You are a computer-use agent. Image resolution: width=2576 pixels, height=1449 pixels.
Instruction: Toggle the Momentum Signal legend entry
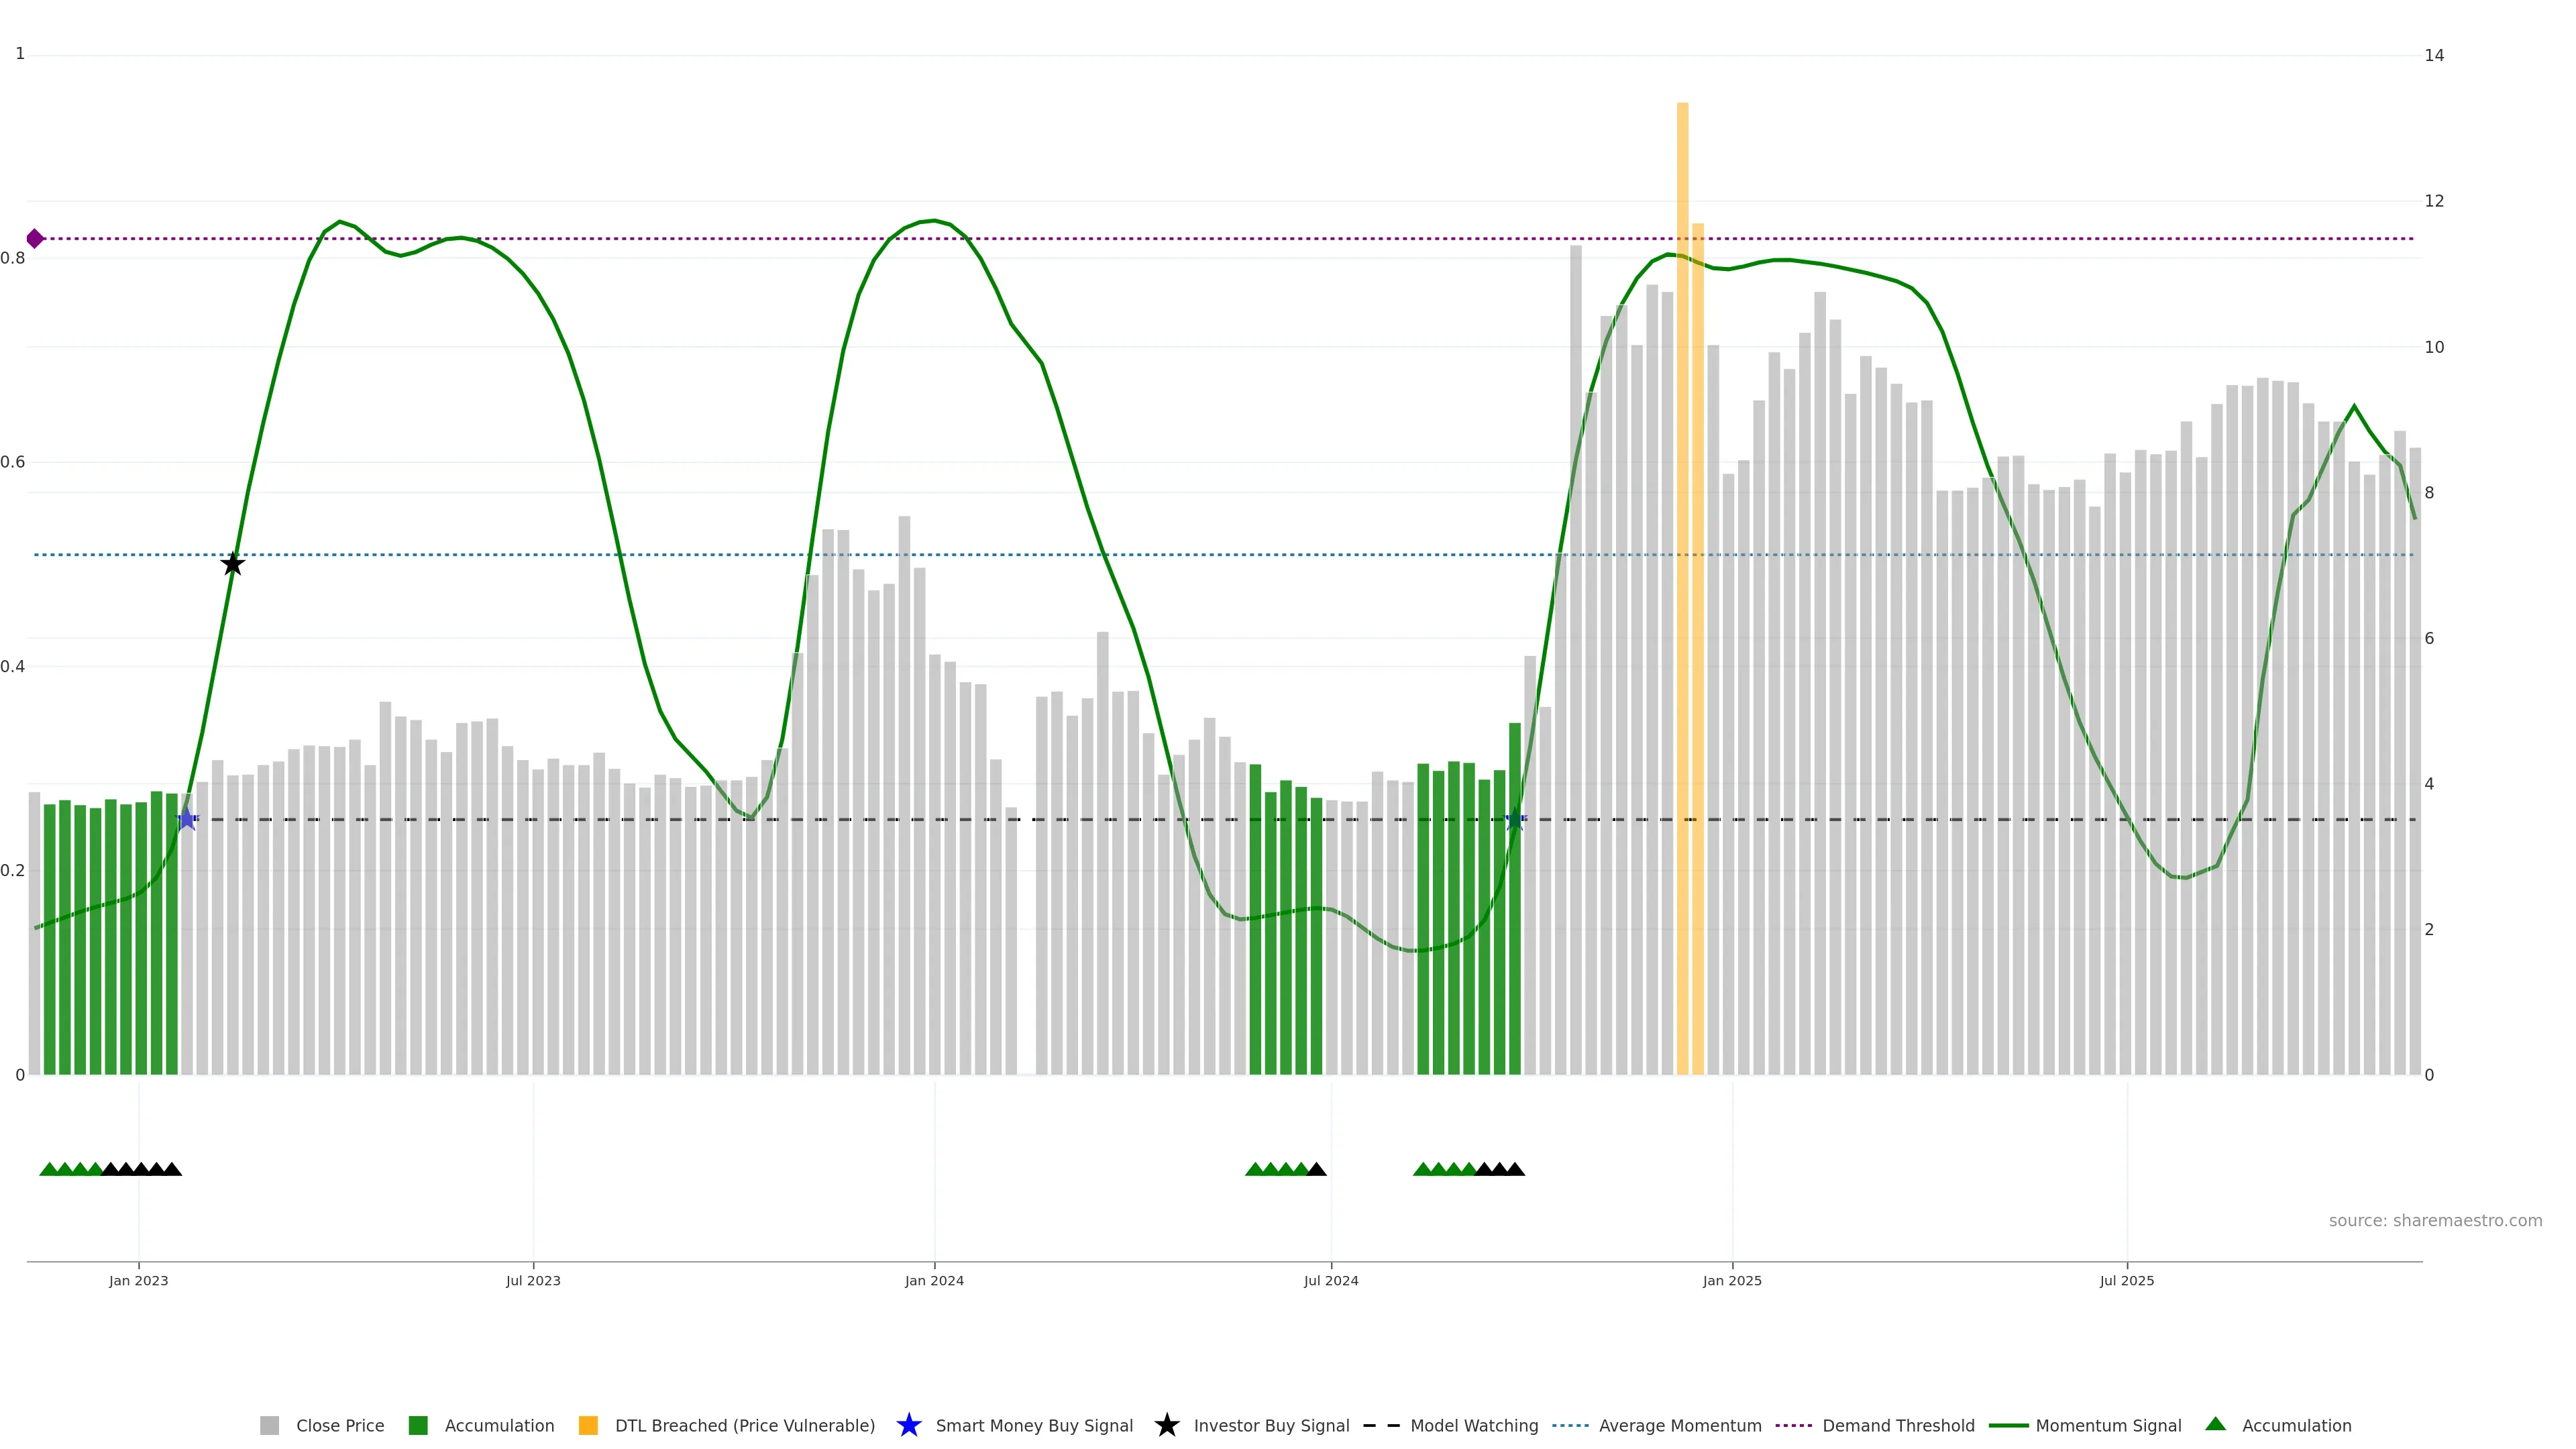pyautogui.click(x=2108, y=1426)
